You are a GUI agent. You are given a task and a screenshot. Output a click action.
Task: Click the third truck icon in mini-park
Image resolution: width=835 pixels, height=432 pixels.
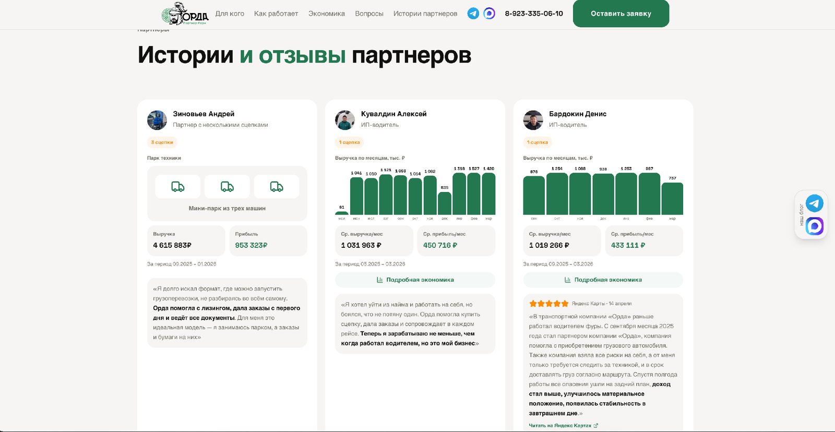tap(277, 186)
